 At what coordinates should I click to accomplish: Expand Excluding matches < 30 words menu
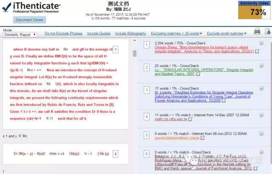tap(176, 34)
